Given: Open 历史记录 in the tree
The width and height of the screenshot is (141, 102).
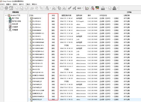Looking at the screenshot, I should click(x=15, y=24).
